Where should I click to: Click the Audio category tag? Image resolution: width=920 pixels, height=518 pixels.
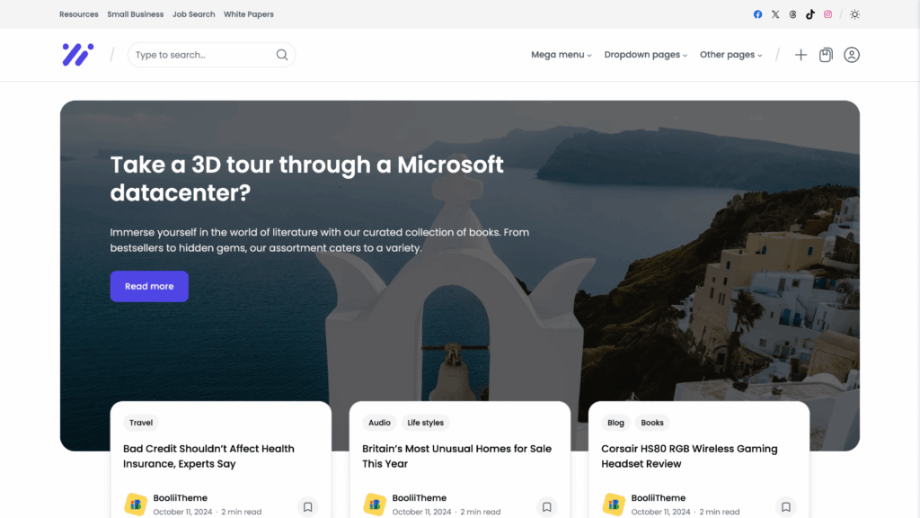tap(379, 423)
